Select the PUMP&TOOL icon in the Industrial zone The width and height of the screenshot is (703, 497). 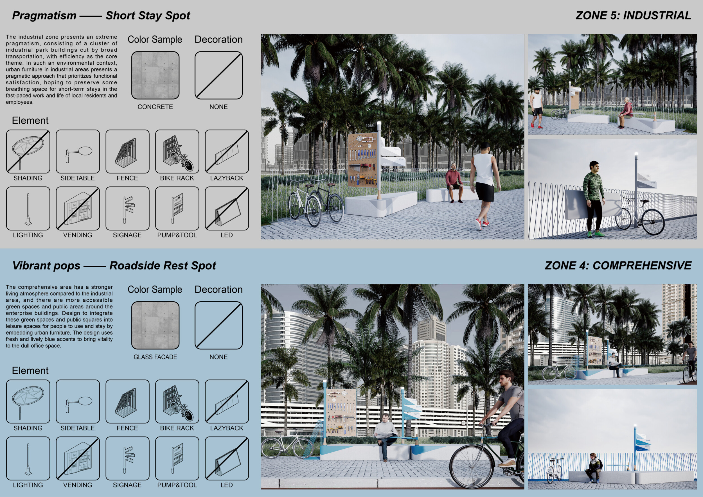177,208
